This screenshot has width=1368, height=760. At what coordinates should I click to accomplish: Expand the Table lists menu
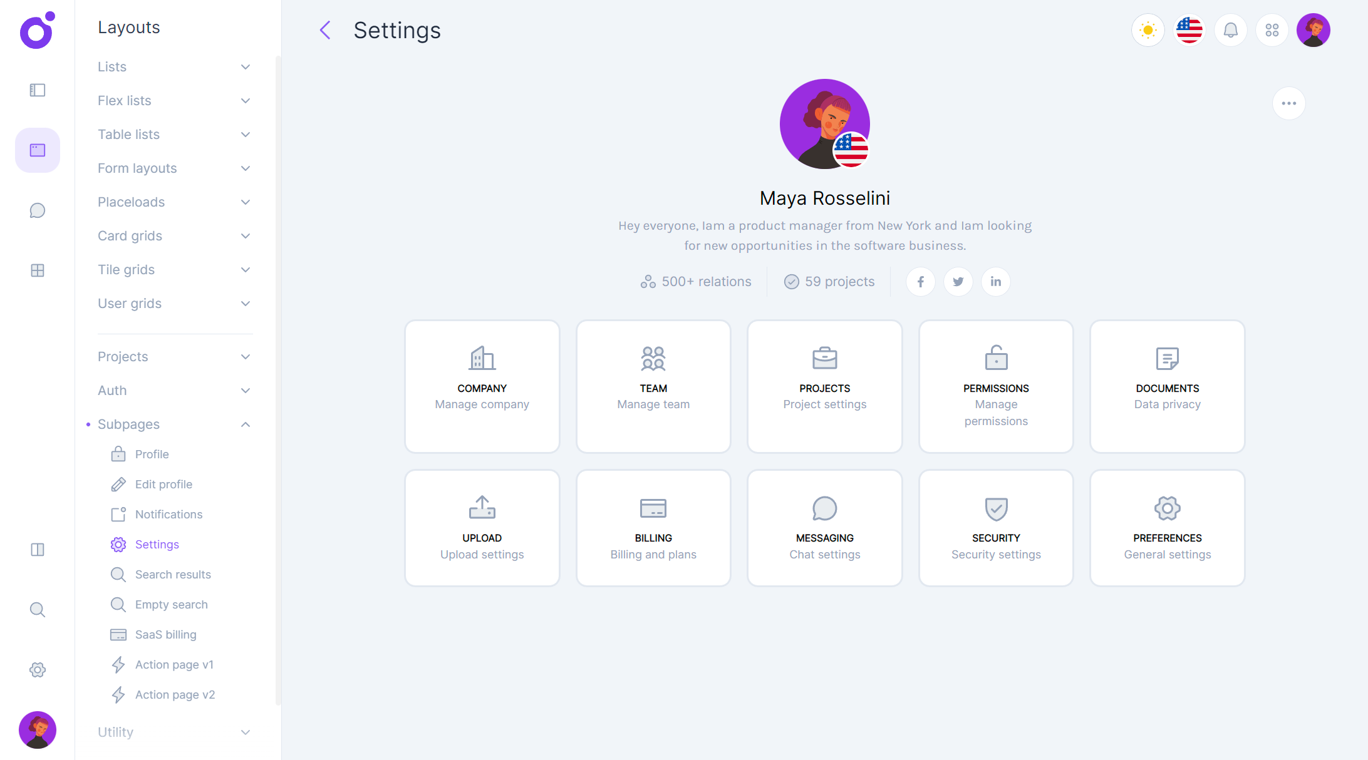[174, 135]
